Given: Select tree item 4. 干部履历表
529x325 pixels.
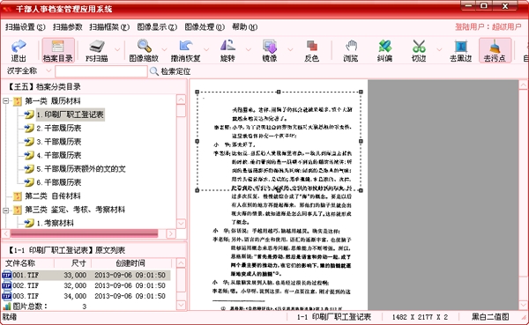Looking at the screenshot, I should coord(59,155).
